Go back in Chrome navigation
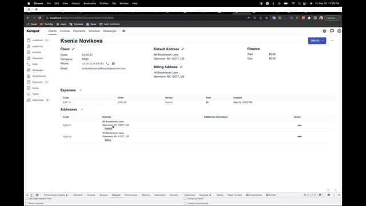The image size is (366, 206). tap(28, 18)
